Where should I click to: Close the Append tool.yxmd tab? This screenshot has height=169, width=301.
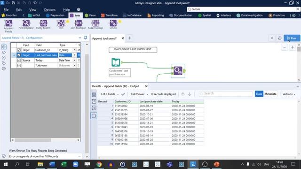pos(123,38)
